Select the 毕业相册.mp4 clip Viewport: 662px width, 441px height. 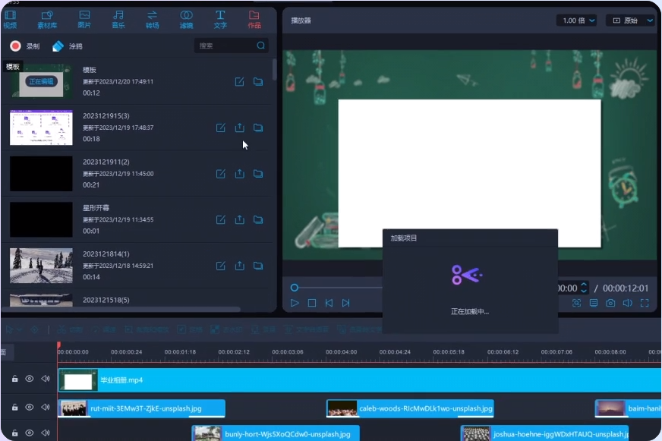click(359, 380)
